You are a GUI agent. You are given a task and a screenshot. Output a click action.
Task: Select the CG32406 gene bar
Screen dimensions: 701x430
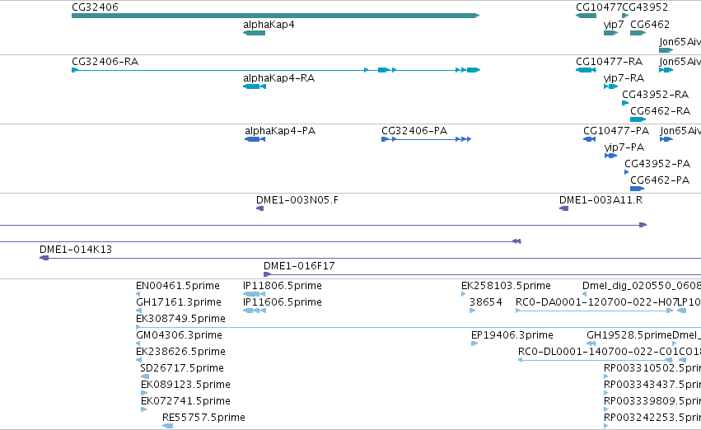point(275,16)
